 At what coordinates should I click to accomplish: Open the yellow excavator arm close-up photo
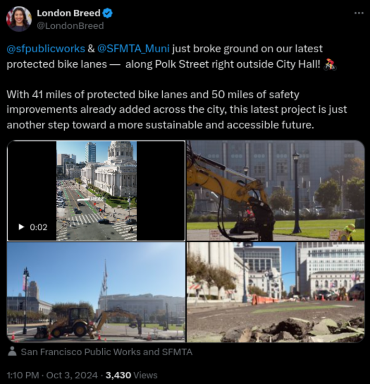[276, 191]
